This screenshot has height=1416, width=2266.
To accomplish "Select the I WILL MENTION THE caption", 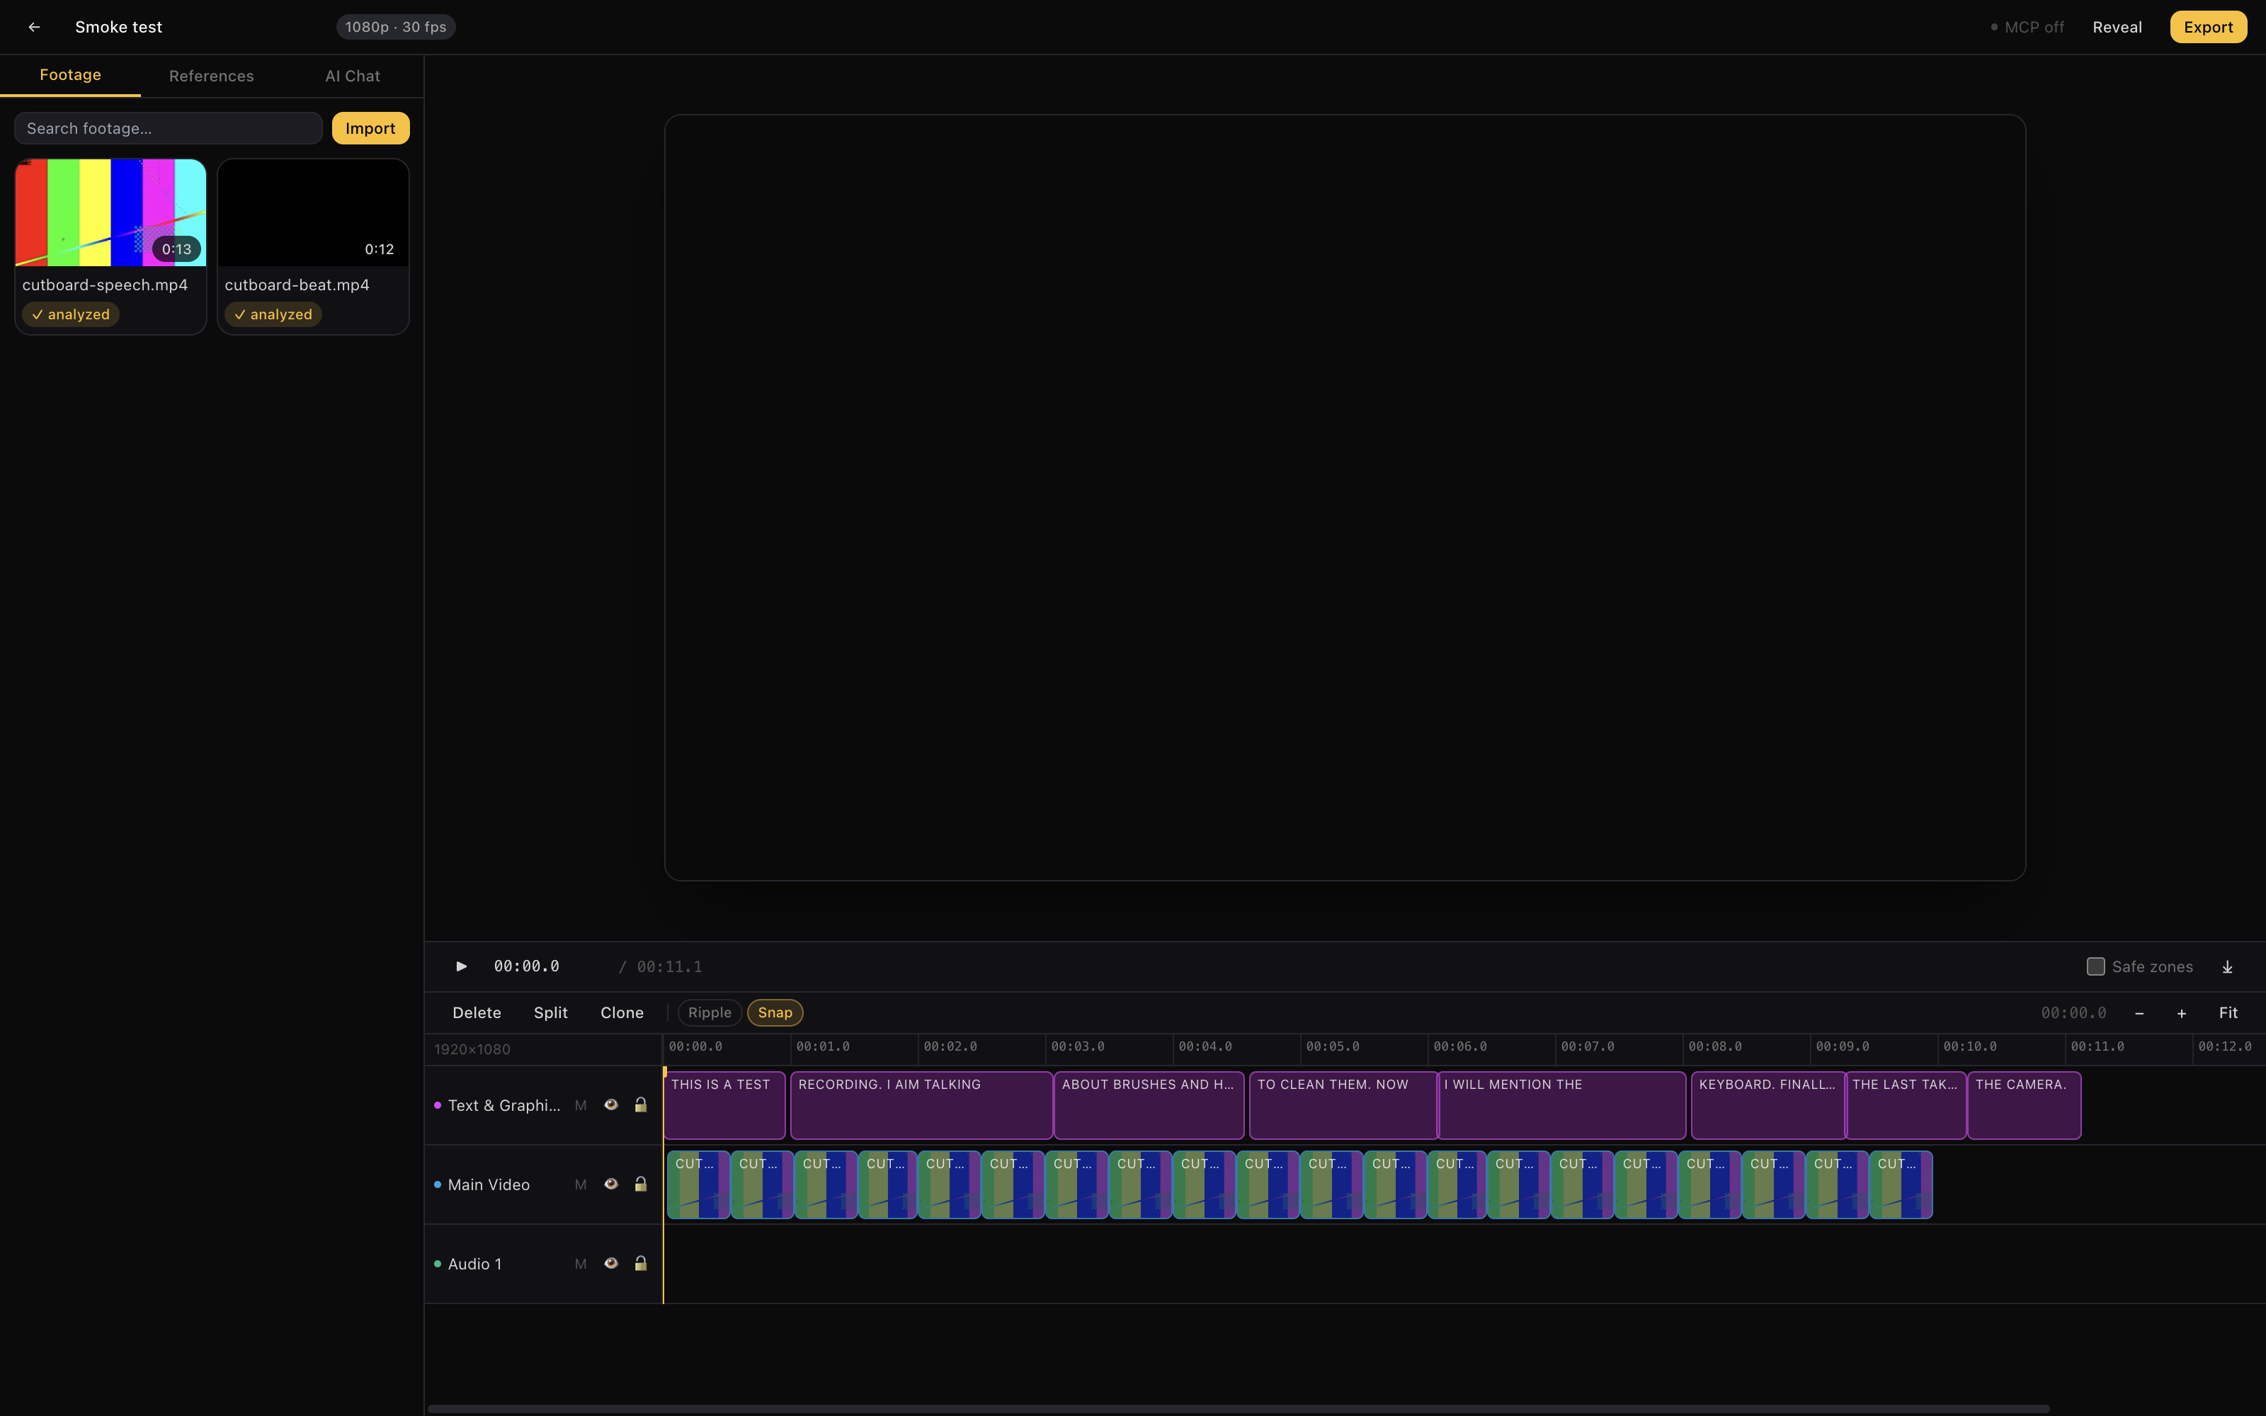I will [x=1562, y=1105].
